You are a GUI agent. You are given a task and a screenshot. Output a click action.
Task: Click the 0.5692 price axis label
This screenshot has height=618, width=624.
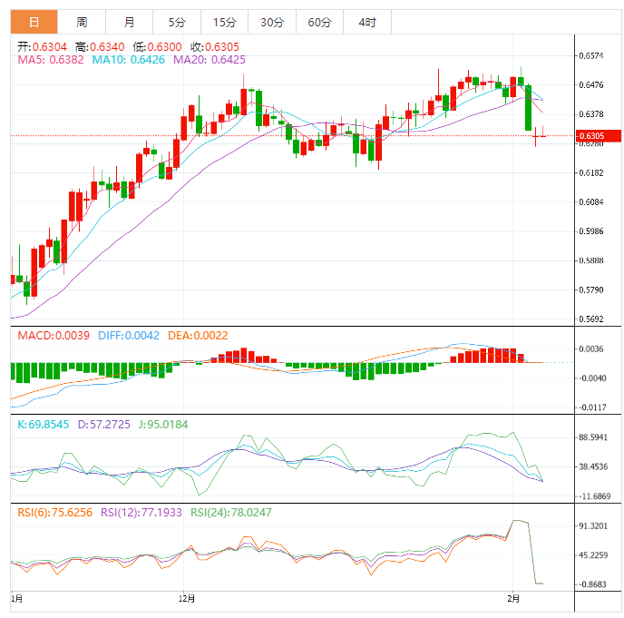pyautogui.click(x=591, y=319)
